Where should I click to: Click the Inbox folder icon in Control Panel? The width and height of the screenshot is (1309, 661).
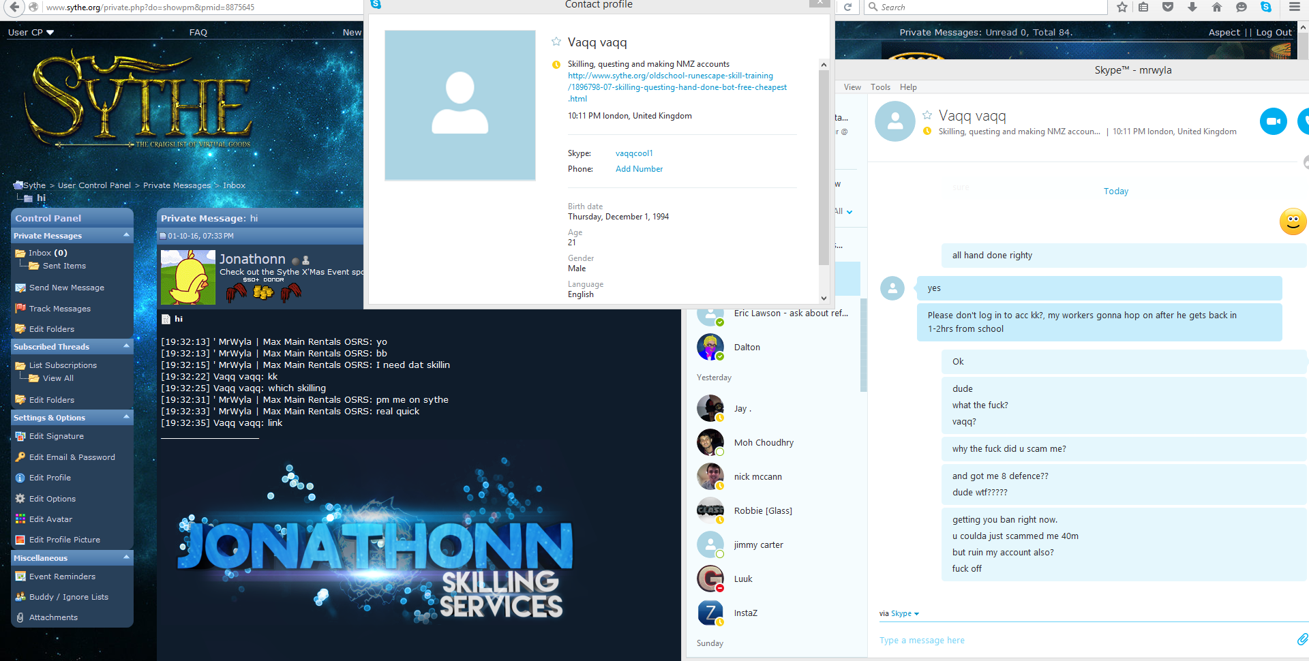coord(20,253)
